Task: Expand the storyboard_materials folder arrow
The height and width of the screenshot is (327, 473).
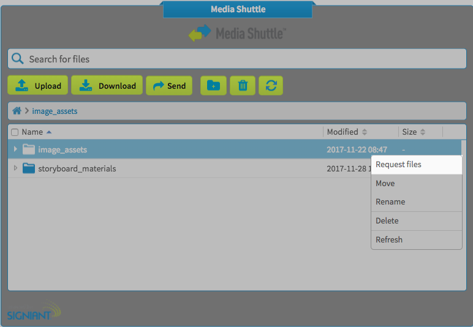Action: pos(15,168)
